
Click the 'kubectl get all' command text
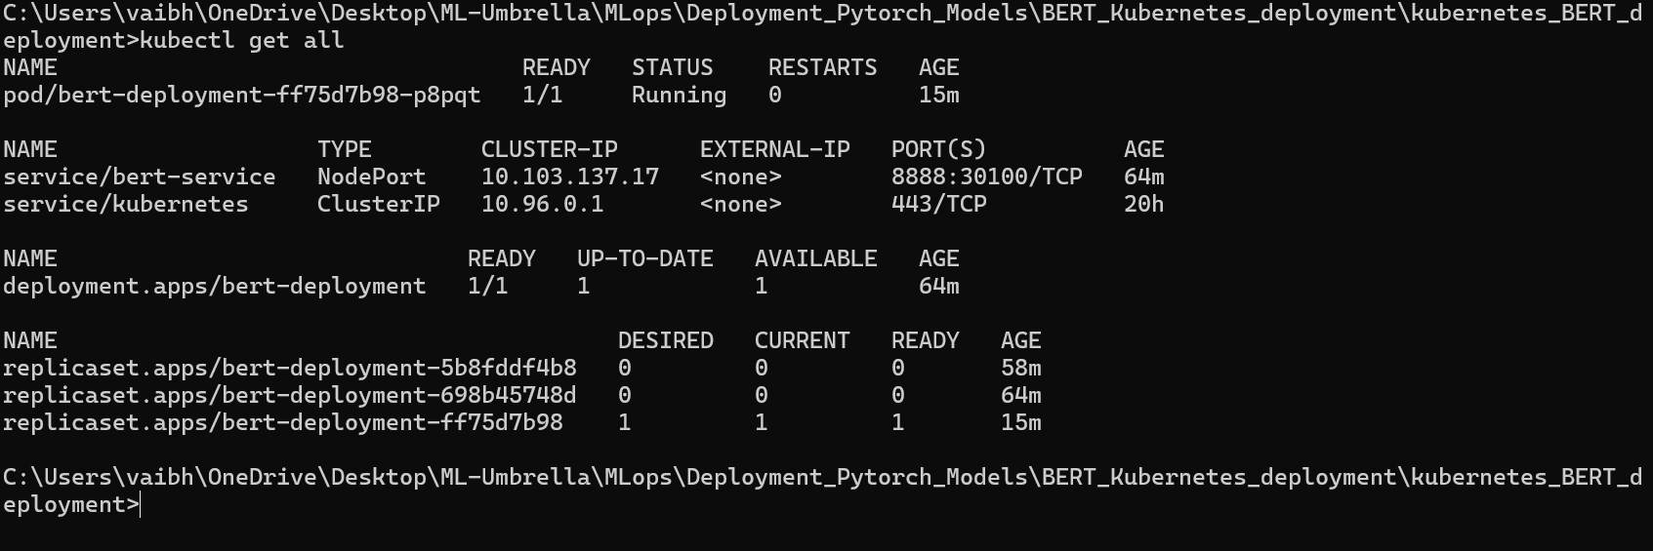[242, 41]
